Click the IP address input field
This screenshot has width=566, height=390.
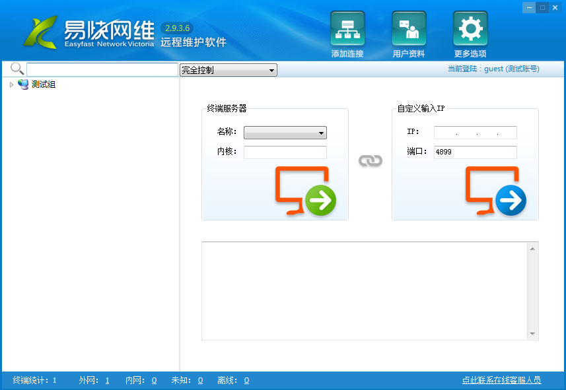(476, 133)
